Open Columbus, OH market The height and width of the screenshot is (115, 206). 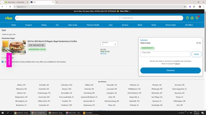click(x=67, y=85)
